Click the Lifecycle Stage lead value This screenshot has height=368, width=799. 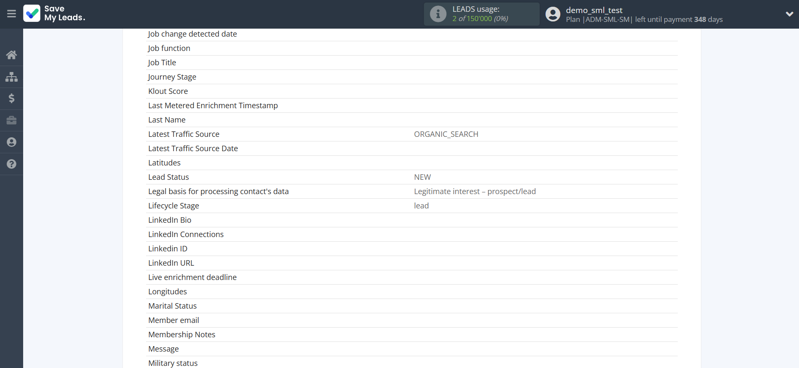(x=421, y=206)
